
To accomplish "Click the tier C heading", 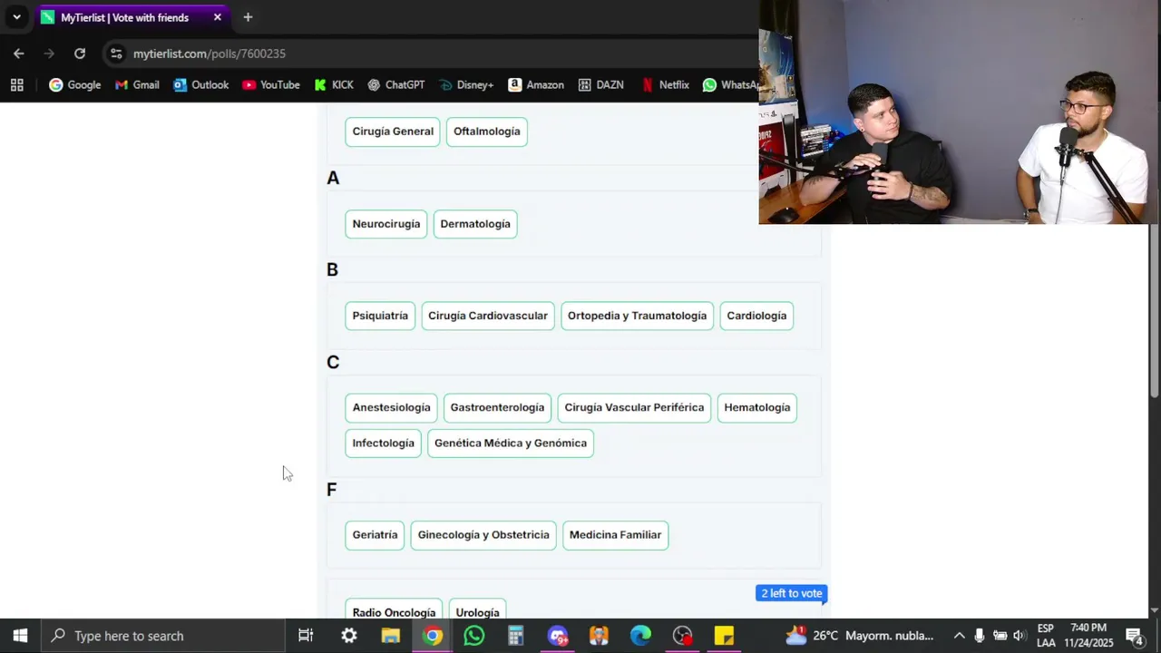I will coord(333,362).
